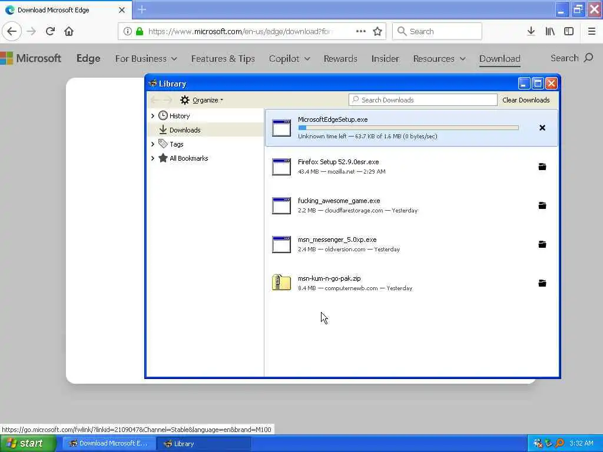Open containing folder for msn_messenger_5.0xp.exe
The width and height of the screenshot is (603, 452).
542,244
